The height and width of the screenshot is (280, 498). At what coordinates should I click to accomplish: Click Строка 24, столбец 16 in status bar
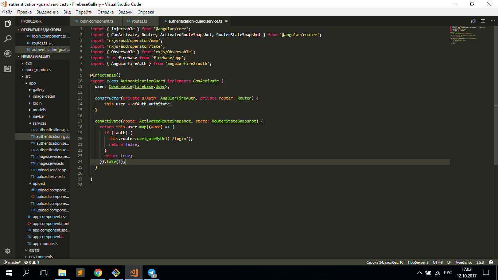click(385, 262)
